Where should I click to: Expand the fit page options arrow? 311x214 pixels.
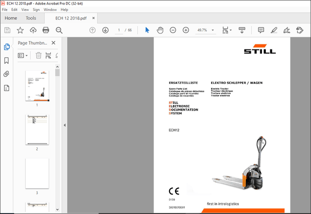231,30
